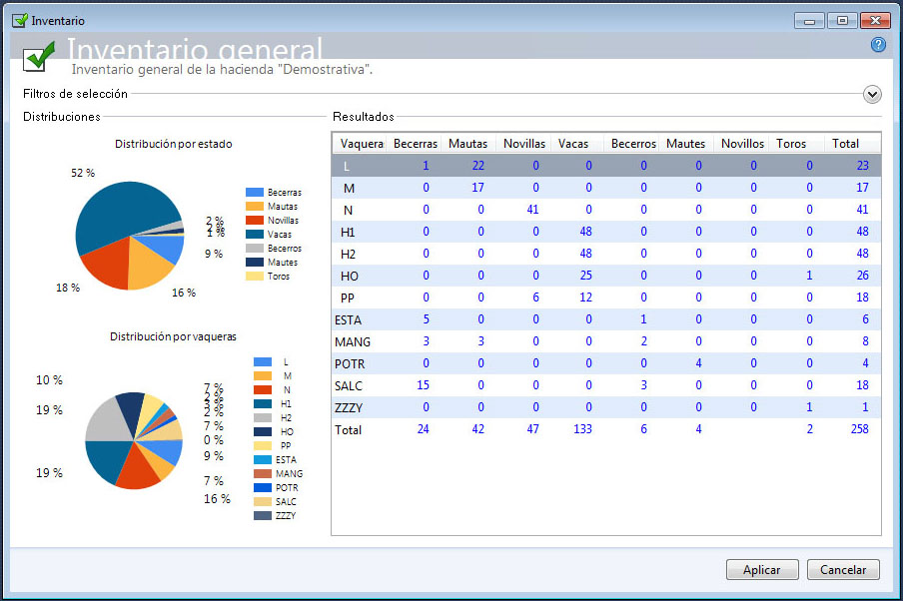
Task: Click the POTR legend label
Action: tap(287, 487)
